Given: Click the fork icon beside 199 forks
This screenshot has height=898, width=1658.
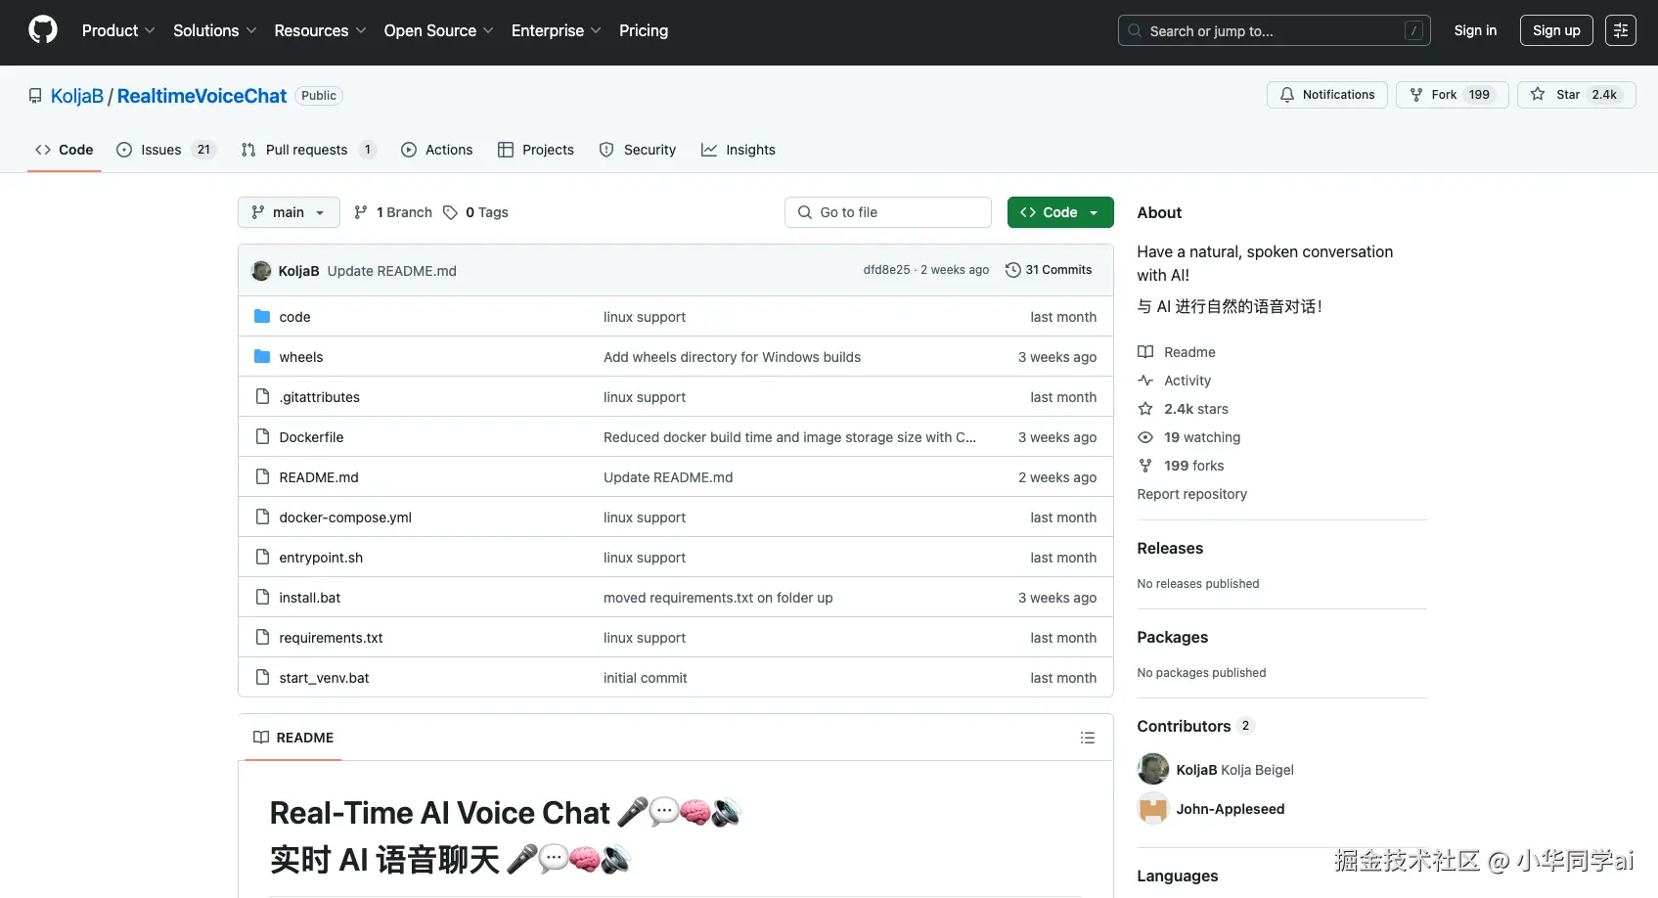Looking at the screenshot, I should pos(1145,466).
